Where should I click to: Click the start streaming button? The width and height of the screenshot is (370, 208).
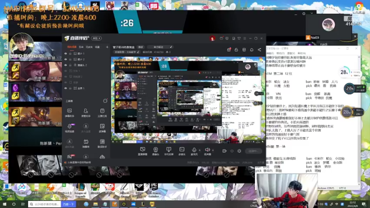[x=253, y=151]
